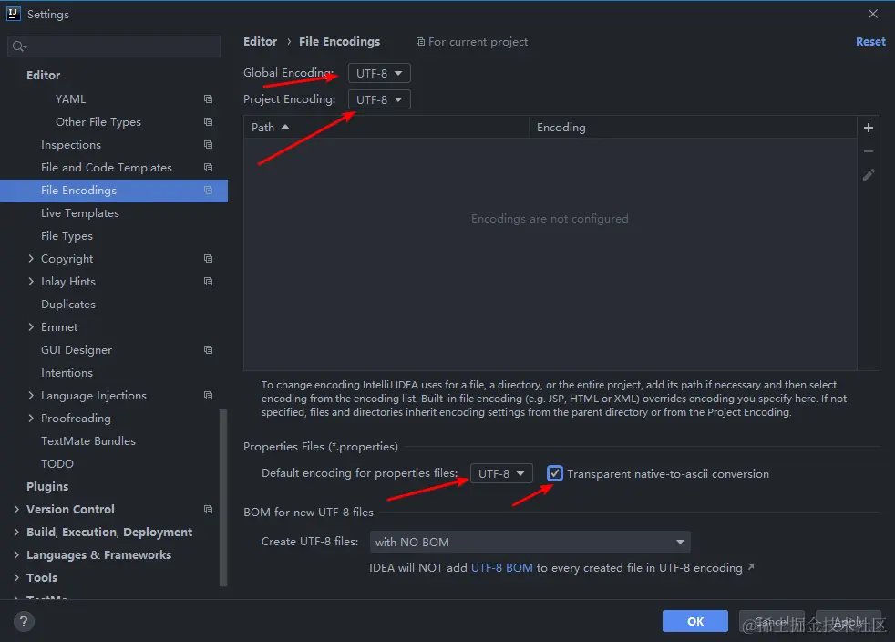Click the Encoding column header
The image size is (895, 642).
pos(693,128)
